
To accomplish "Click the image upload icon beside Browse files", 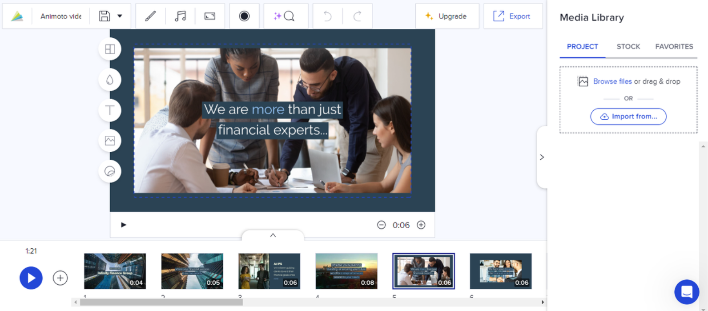I will pyautogui.click(x=583, y=81).
